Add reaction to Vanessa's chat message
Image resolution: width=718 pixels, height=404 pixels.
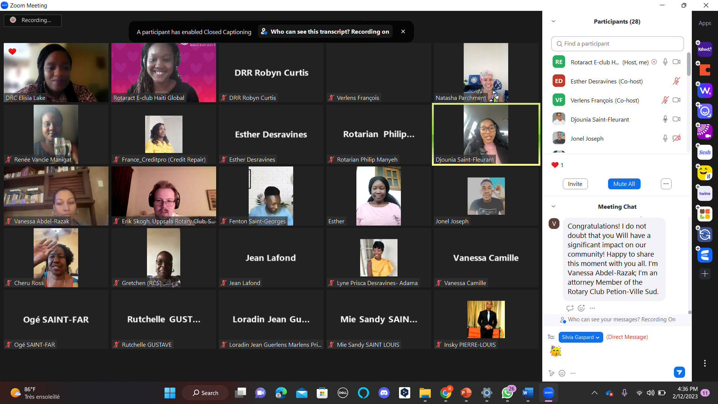pos(581,308)
